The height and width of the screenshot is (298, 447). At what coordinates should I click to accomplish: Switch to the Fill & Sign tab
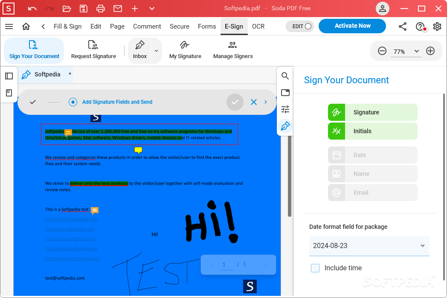pos(67,26)
